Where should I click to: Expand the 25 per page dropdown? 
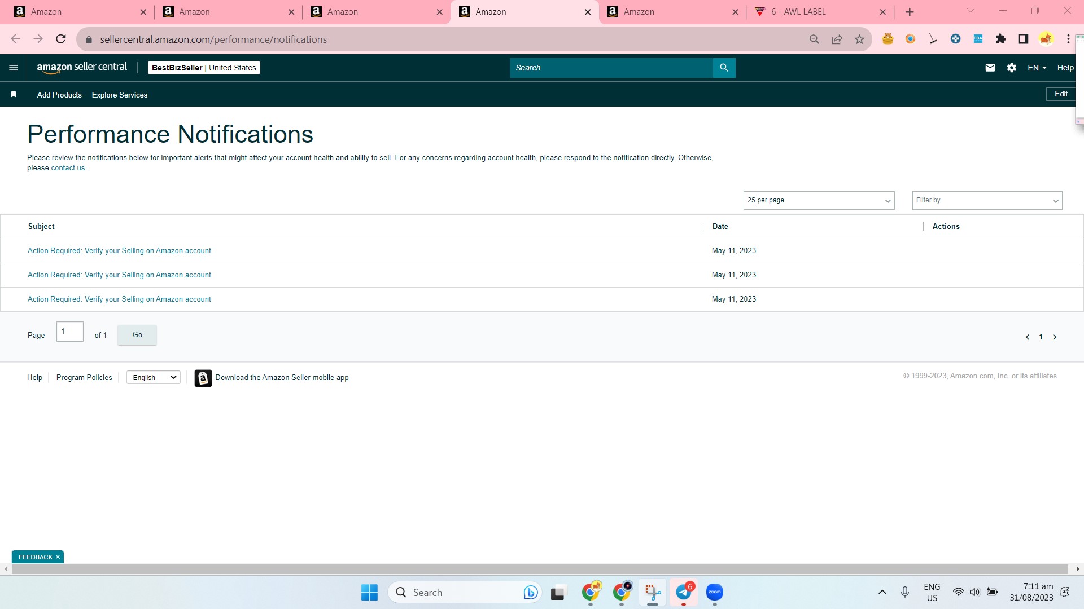click(x=819, y=200)
